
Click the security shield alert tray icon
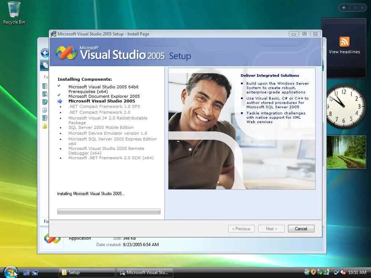coord(313,272)
